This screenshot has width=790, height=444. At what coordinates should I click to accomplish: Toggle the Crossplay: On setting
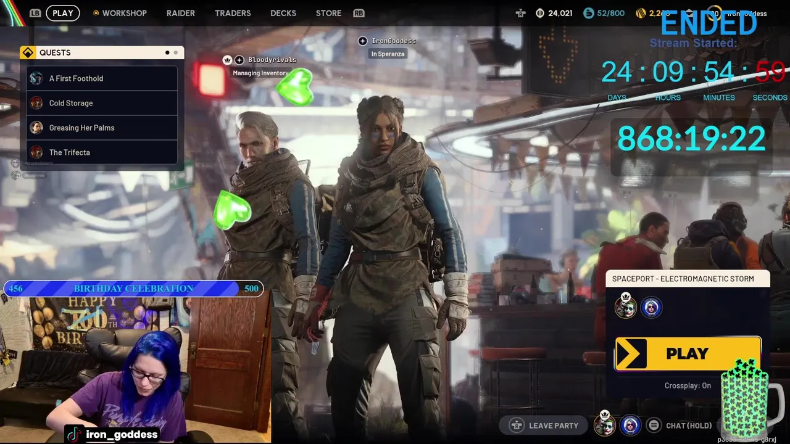(688, 385)
